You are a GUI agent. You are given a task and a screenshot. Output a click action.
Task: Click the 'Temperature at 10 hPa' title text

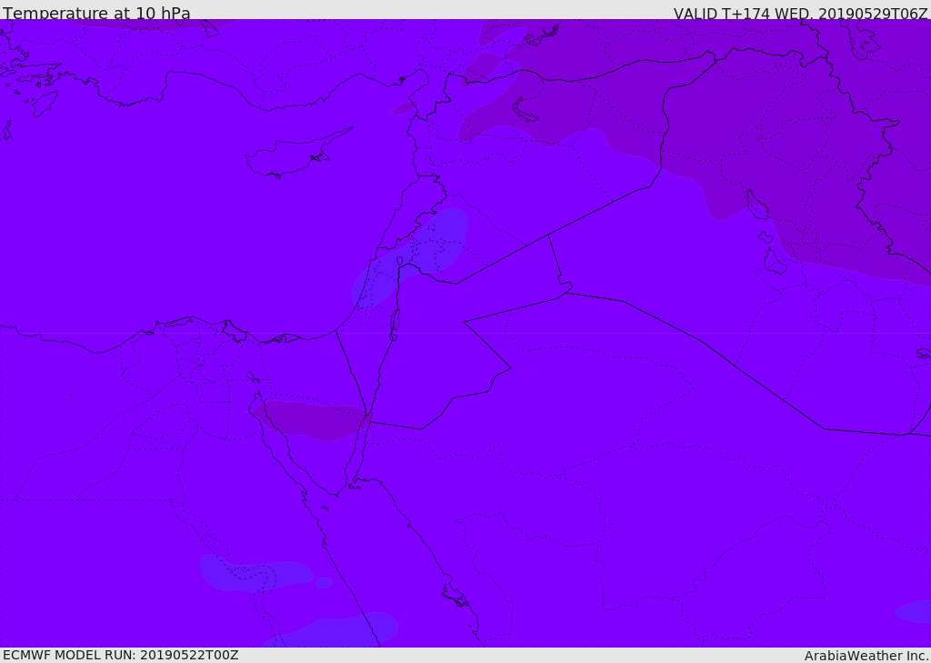tap(96, 13)
